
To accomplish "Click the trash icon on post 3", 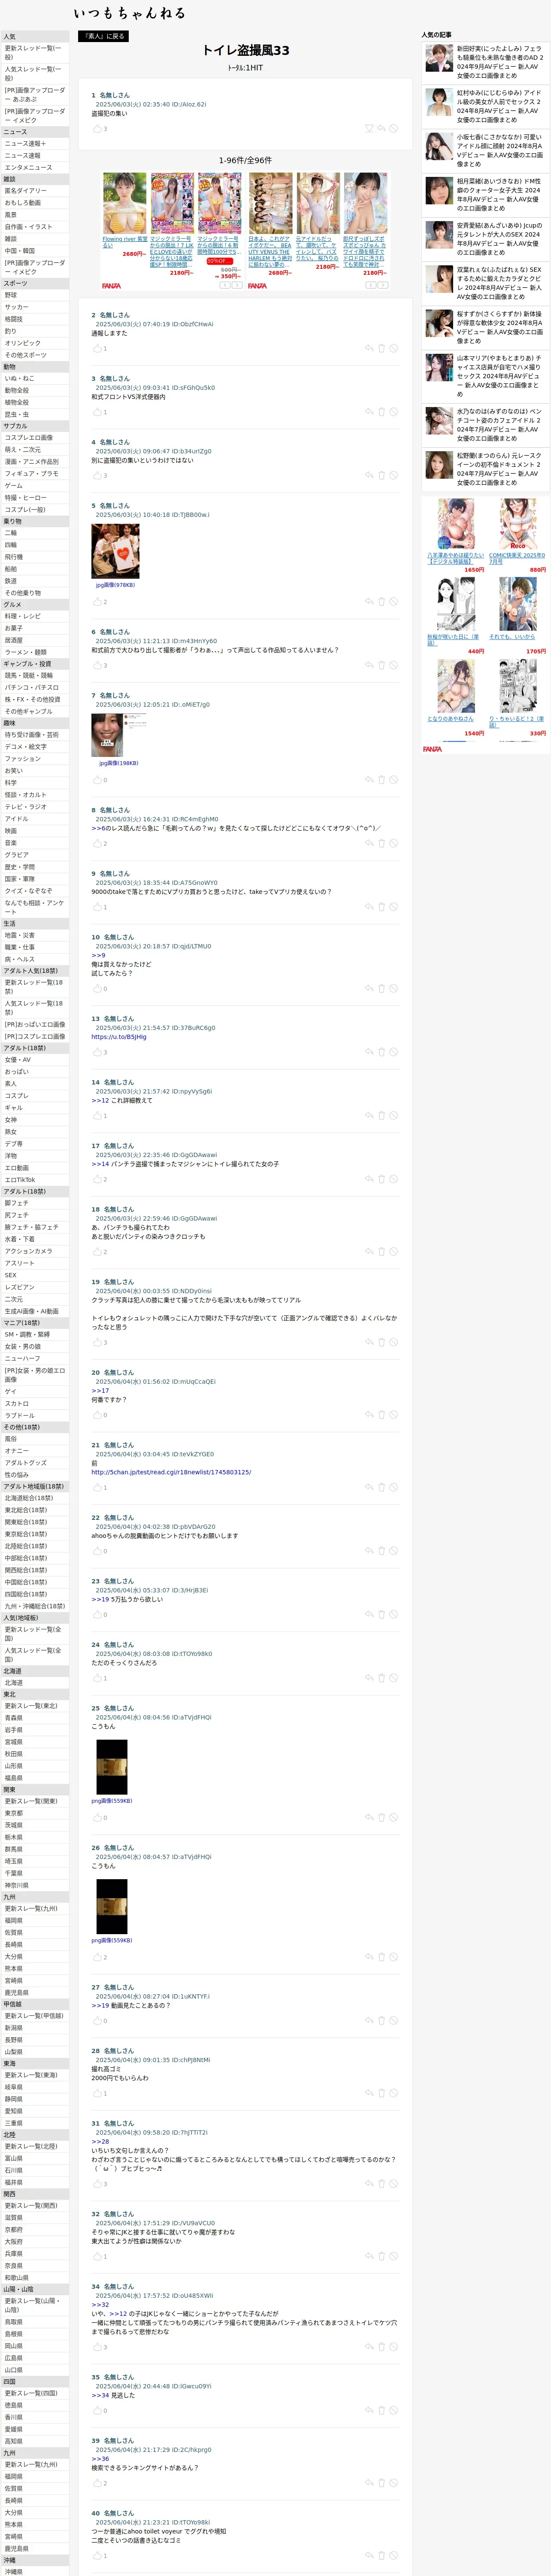I will point(381,412).
